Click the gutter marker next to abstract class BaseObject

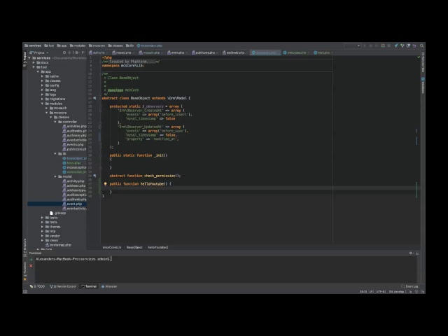coord(94,98)
